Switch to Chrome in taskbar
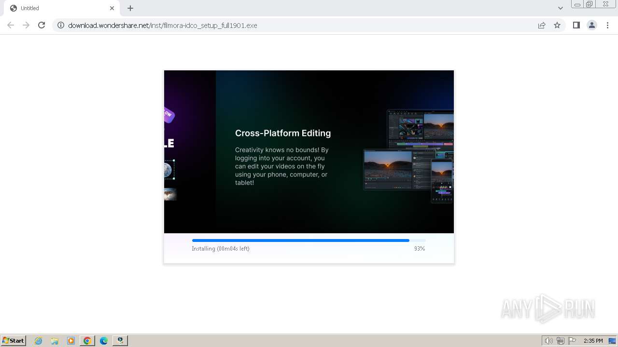This screenshot has width=618, height=347. (x=87, y=341)
